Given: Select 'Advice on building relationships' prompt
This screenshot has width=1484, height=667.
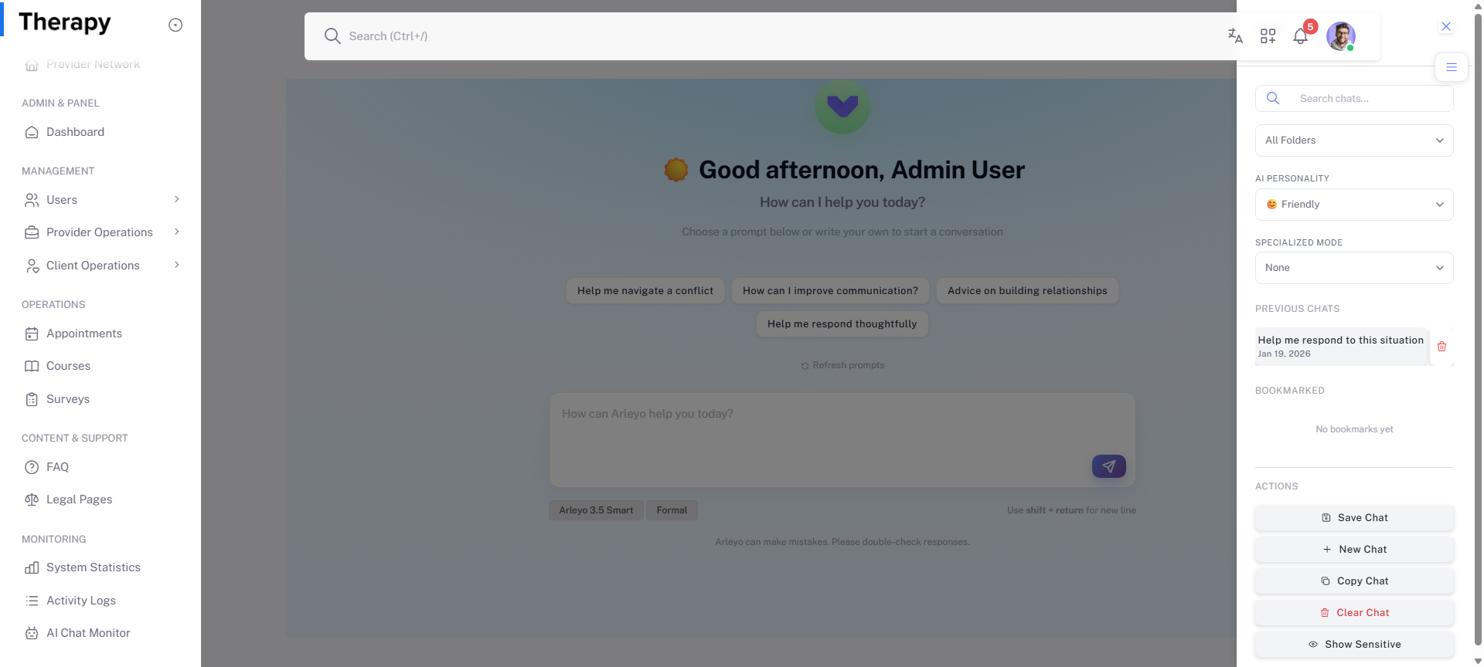Looking at the screenshot, I should 1027,291.
